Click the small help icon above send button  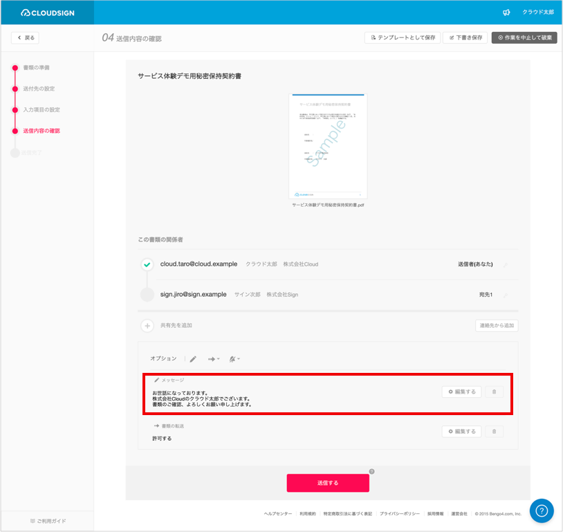click(371, 471)
